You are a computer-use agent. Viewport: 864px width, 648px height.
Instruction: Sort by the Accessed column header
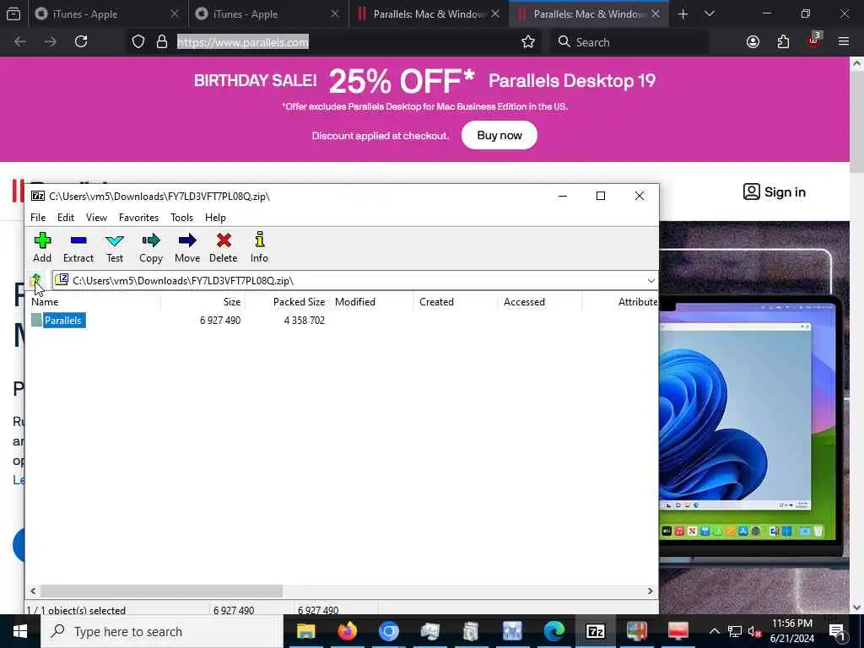tap(540, 302)
